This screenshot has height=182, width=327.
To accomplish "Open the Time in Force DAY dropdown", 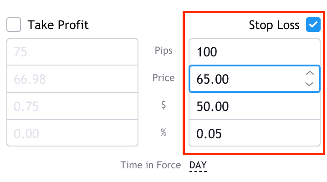I will (198, 165).
